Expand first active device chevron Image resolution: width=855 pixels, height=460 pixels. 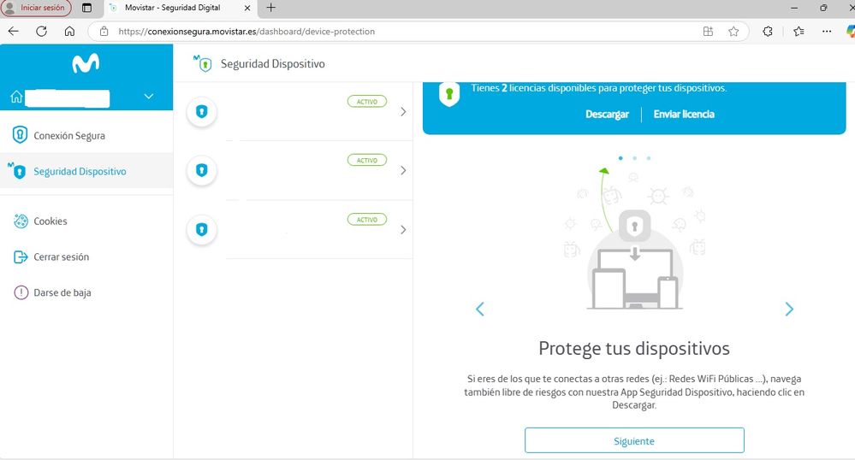[x=403, y=112]
